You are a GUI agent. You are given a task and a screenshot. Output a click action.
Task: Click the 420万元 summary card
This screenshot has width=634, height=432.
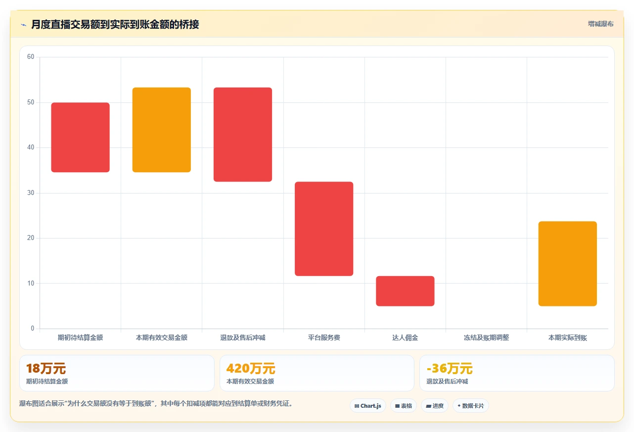click(317, 373)
